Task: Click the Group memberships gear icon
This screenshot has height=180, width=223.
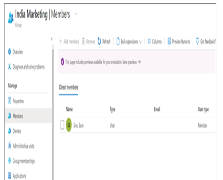Action: pos(10,160)
